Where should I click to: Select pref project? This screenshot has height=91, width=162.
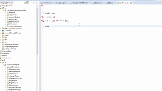tap(3, 60)
